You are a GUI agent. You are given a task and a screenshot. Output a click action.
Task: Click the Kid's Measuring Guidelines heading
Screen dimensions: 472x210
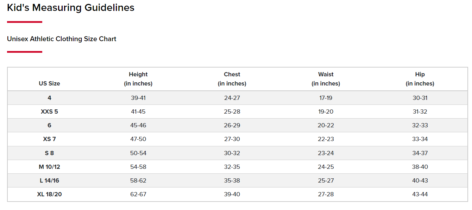click(x=71, y=8)
